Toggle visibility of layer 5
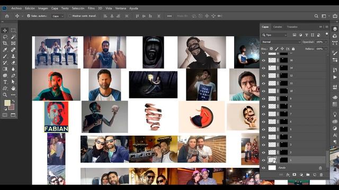 tap(264, 129)
